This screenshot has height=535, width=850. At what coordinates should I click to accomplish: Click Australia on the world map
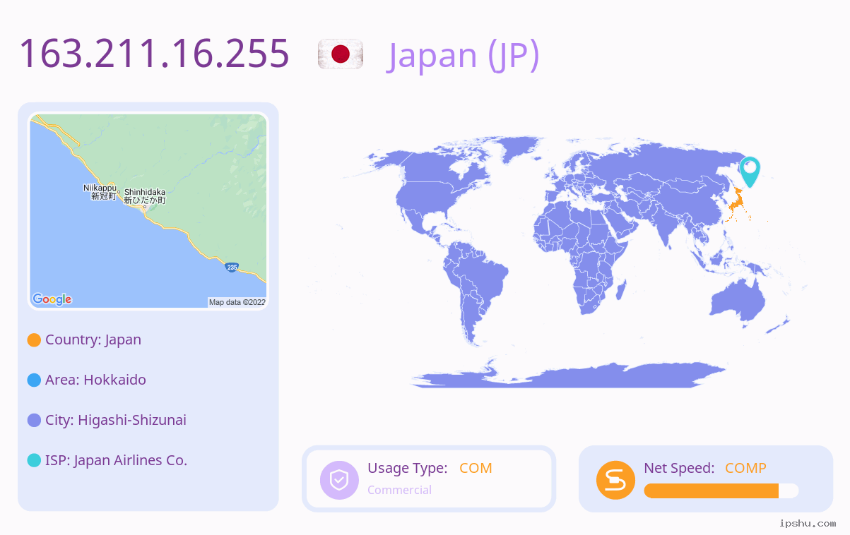click(x=737, y=301)
